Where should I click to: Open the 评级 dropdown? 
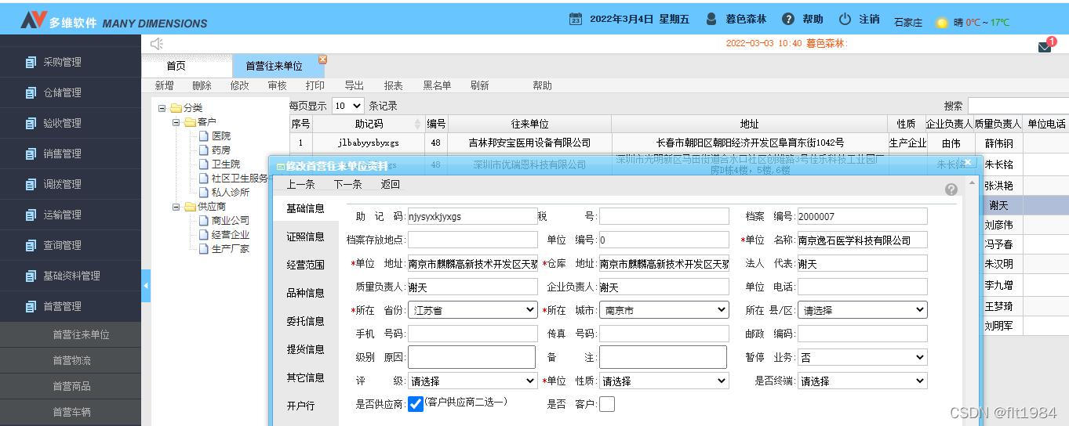[x=473, y=381]
